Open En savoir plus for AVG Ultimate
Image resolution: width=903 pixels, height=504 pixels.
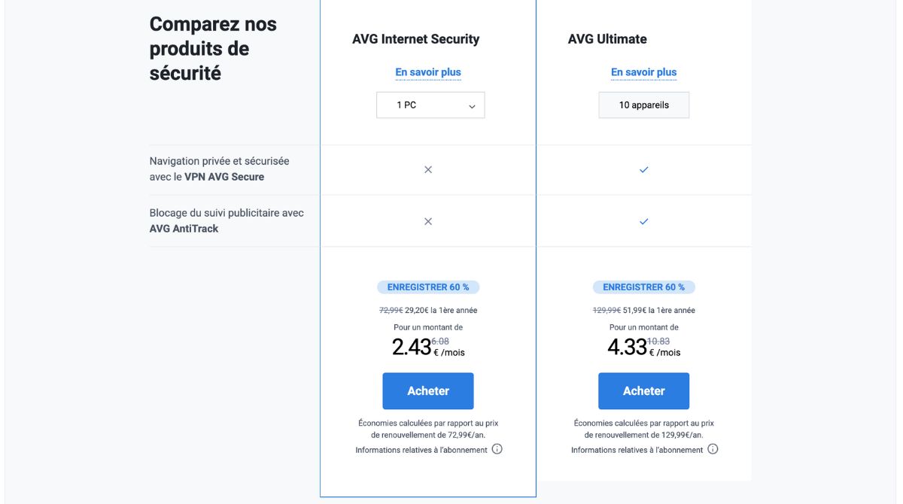(643, 71)
